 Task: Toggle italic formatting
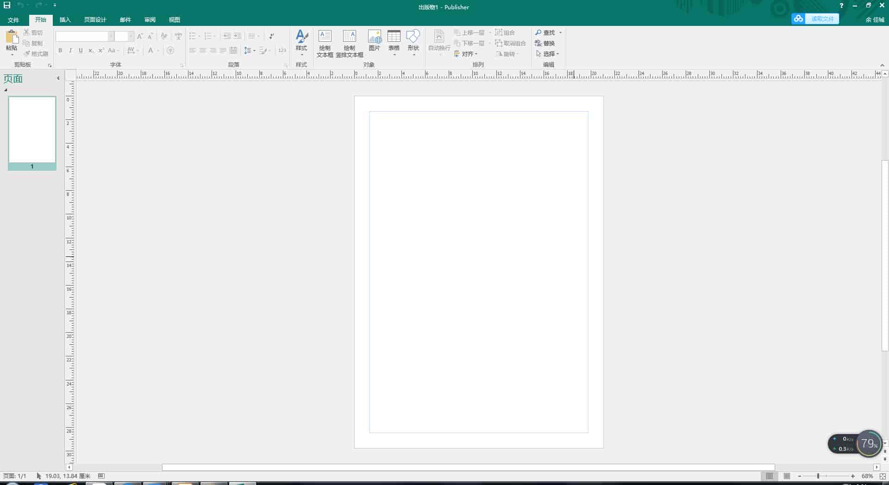(x=70, y=50)
